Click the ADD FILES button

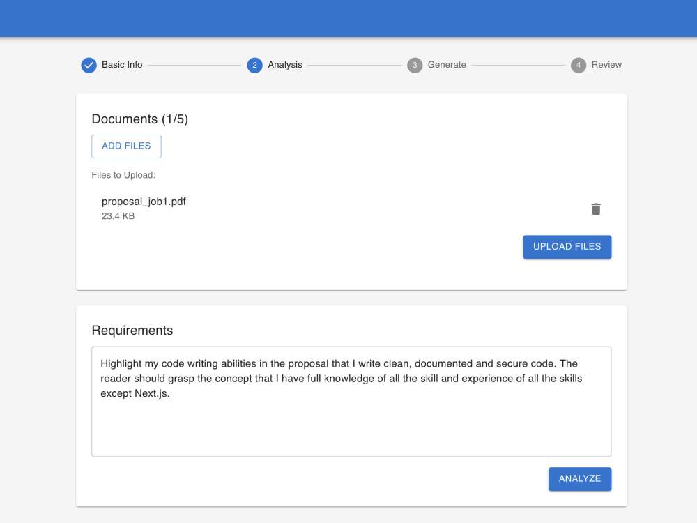(126, 146)
